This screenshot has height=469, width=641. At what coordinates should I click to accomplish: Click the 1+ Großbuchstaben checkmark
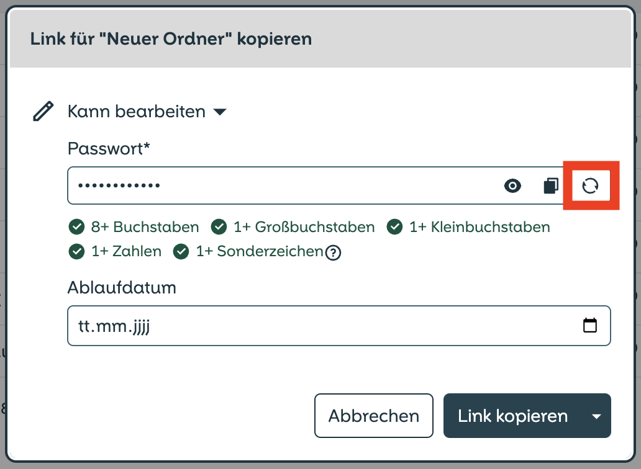pos(219,226)
